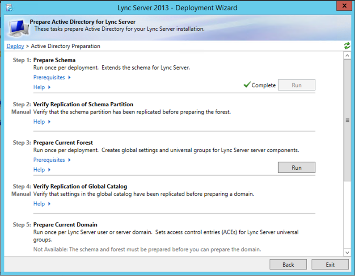Click the disabled Run button for Step 1
The width and height of the screenshot is (355, 276).
click(x=296, y=85)
